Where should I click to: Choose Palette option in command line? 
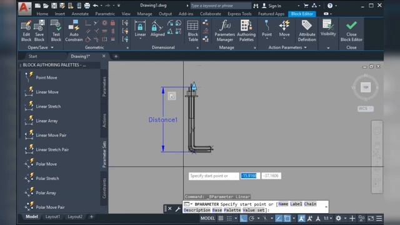point(232,210)
